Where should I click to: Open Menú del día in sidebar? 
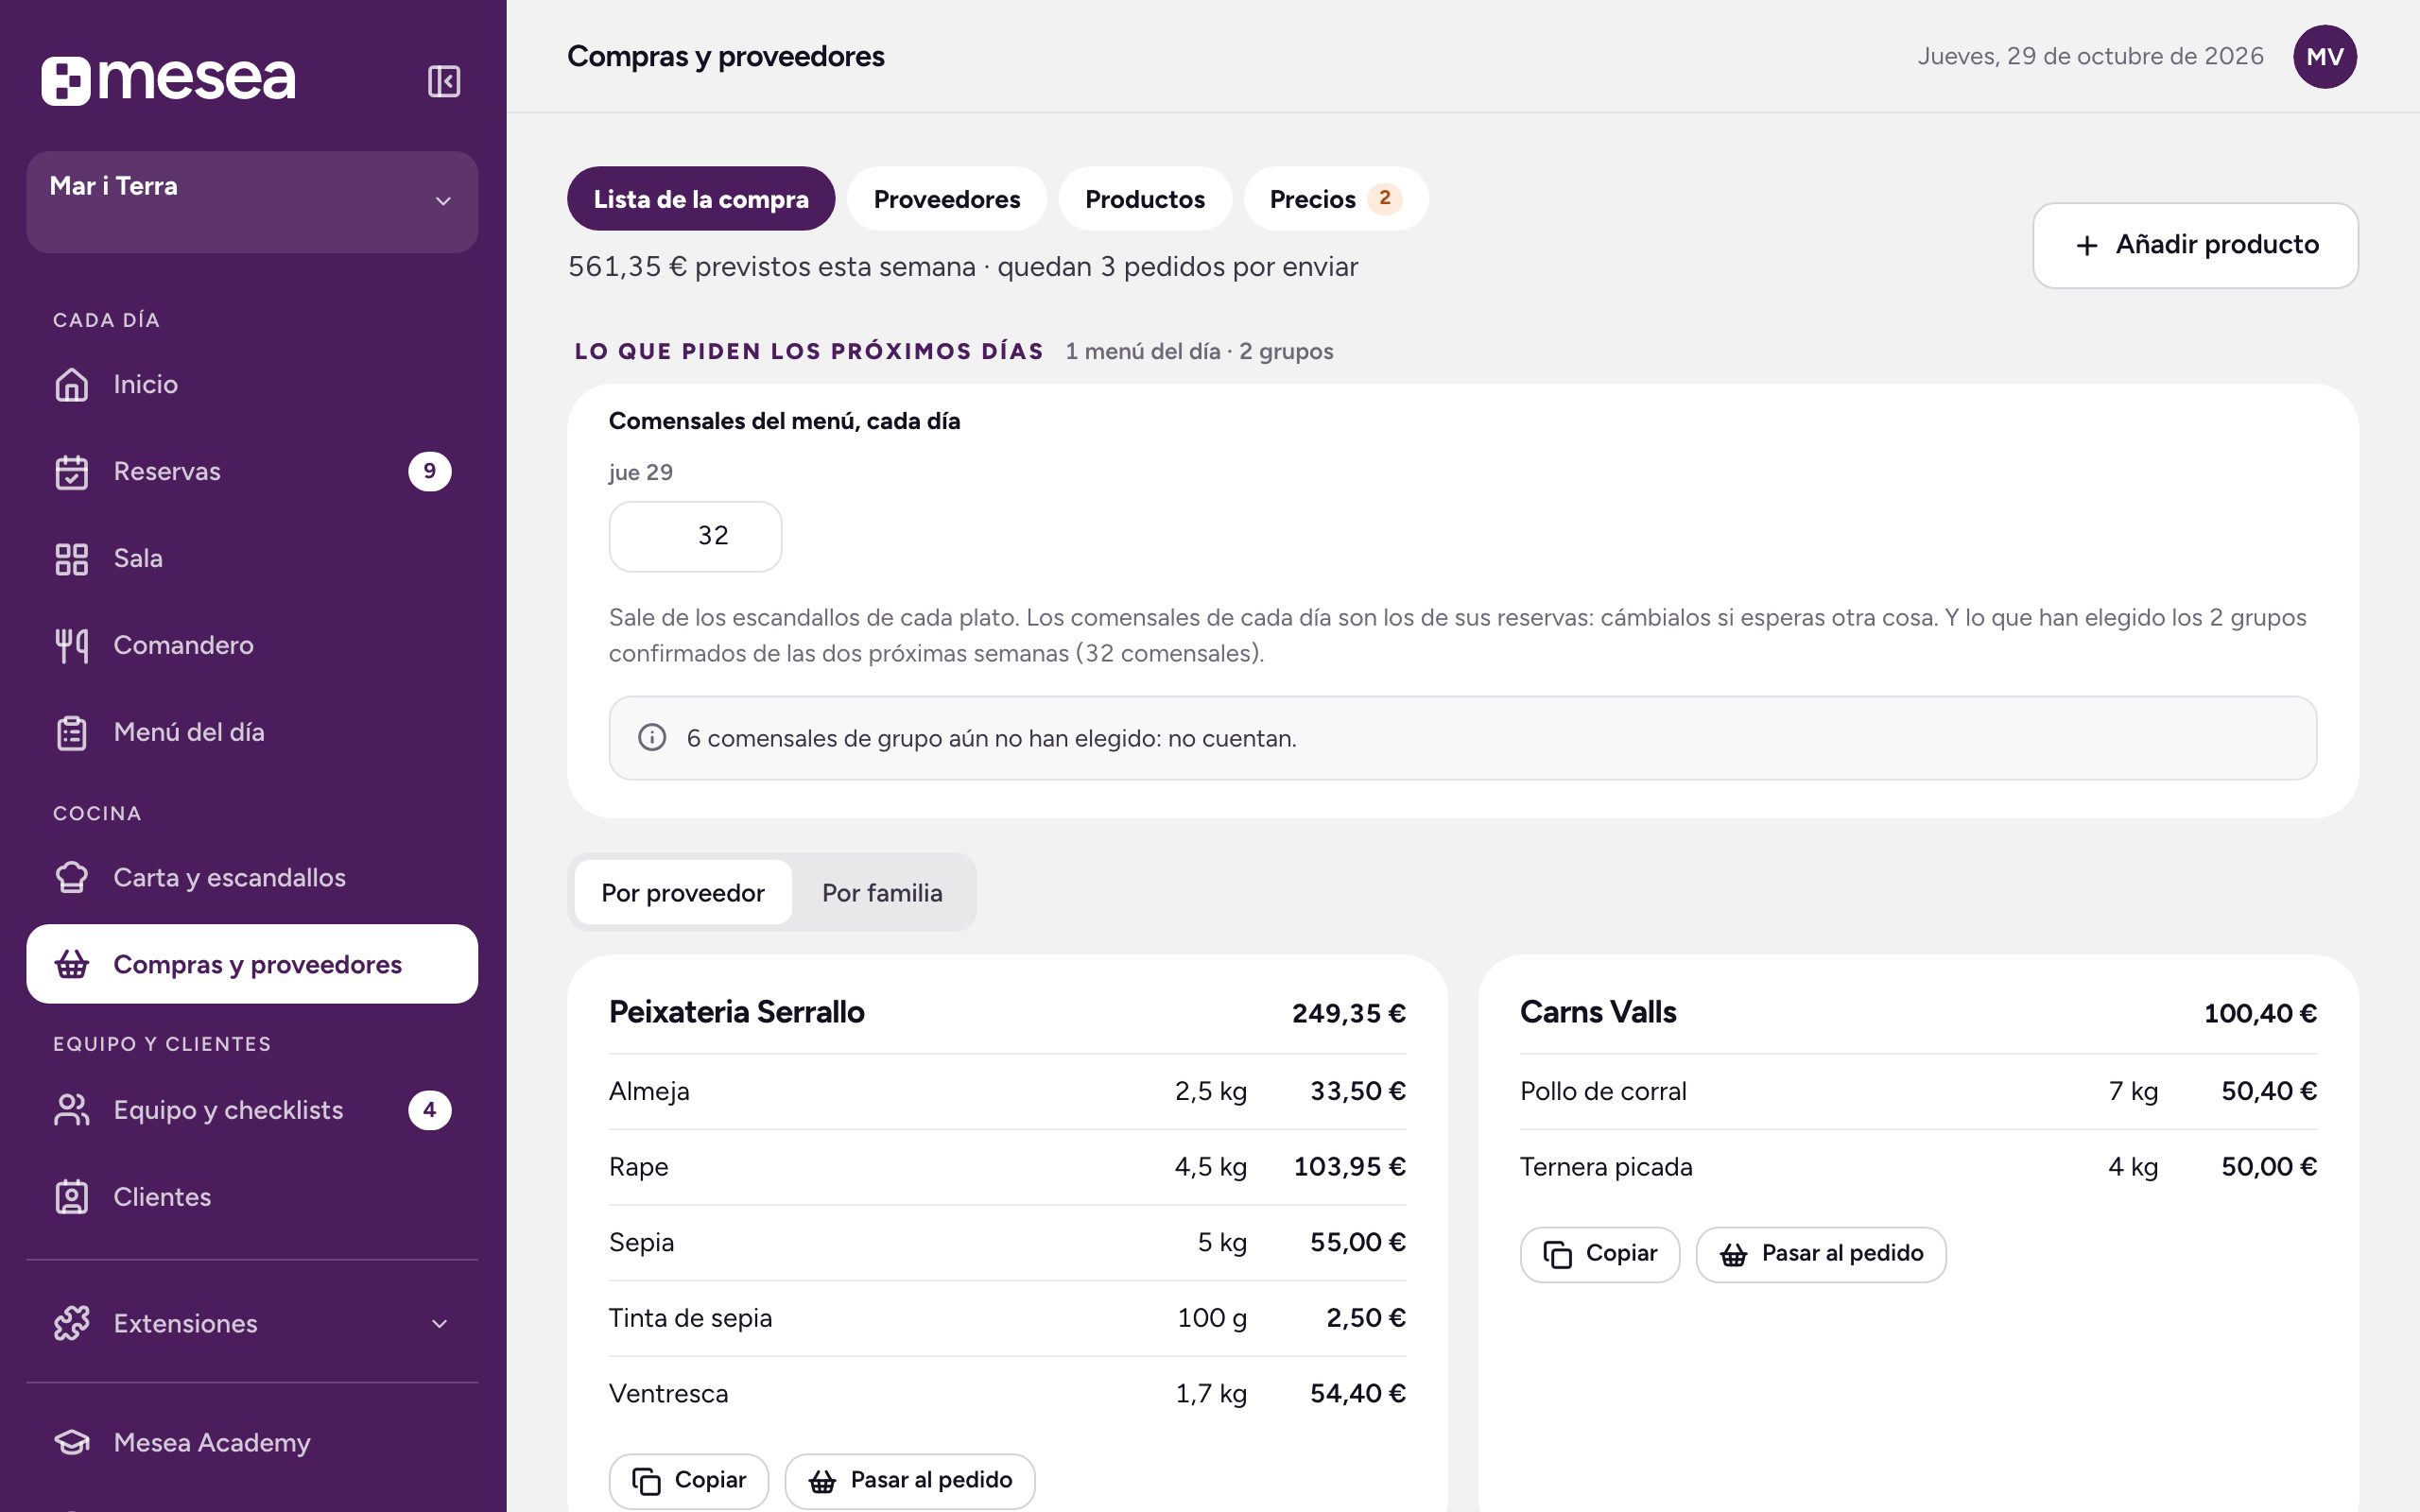(x=252, y=732)
